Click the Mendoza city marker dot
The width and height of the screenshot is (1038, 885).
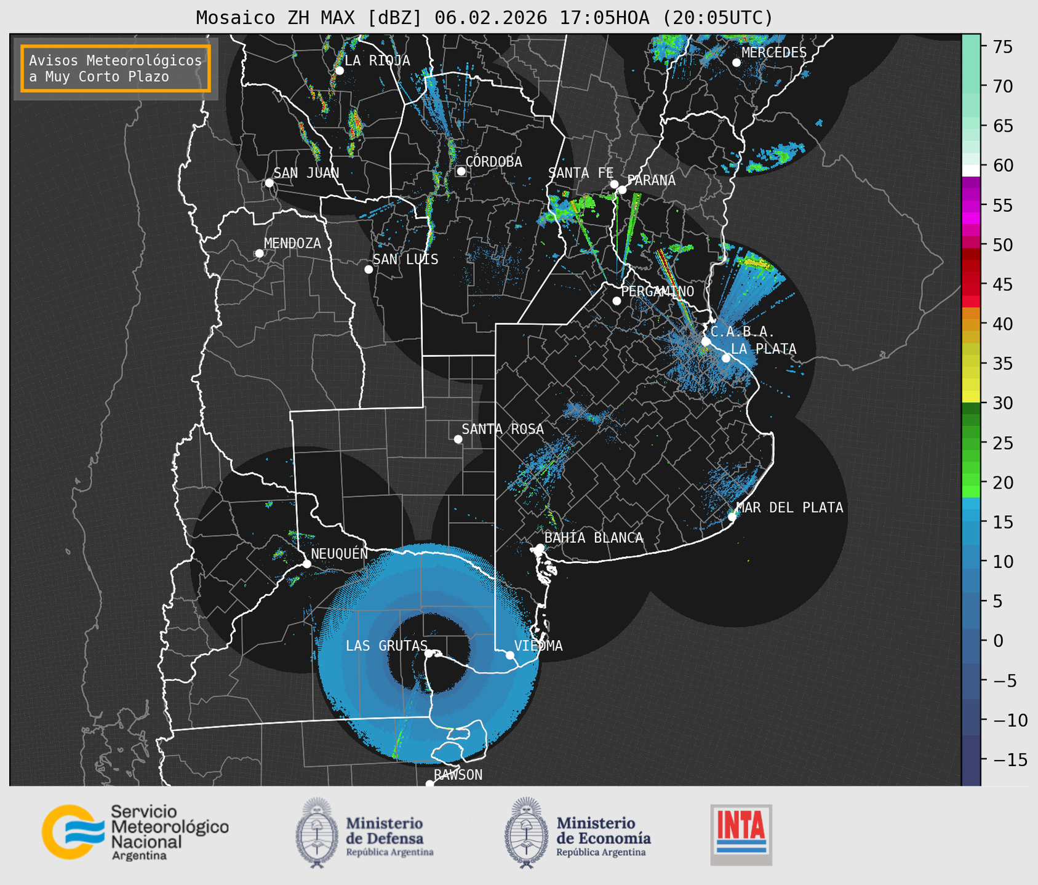click(259, 254)
